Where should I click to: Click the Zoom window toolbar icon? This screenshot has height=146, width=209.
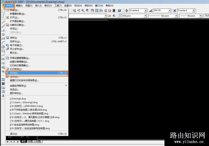83,10
